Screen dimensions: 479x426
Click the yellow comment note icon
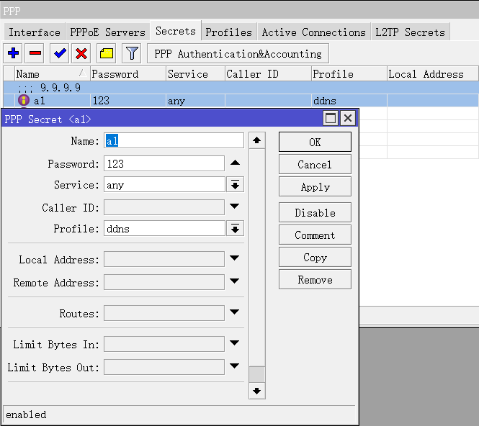point(106,53)
